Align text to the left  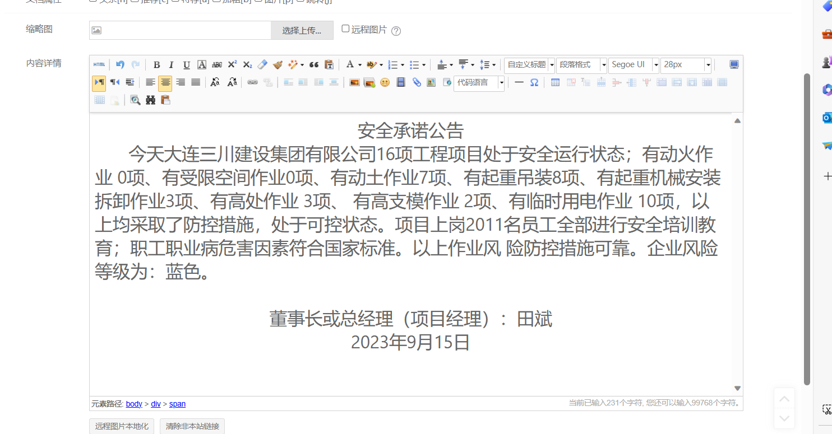tap(150, 82)
